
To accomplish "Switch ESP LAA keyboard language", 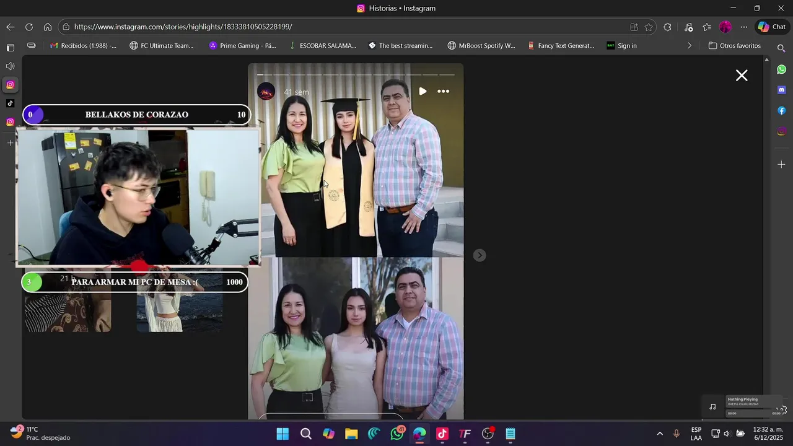I will (696, 434).
